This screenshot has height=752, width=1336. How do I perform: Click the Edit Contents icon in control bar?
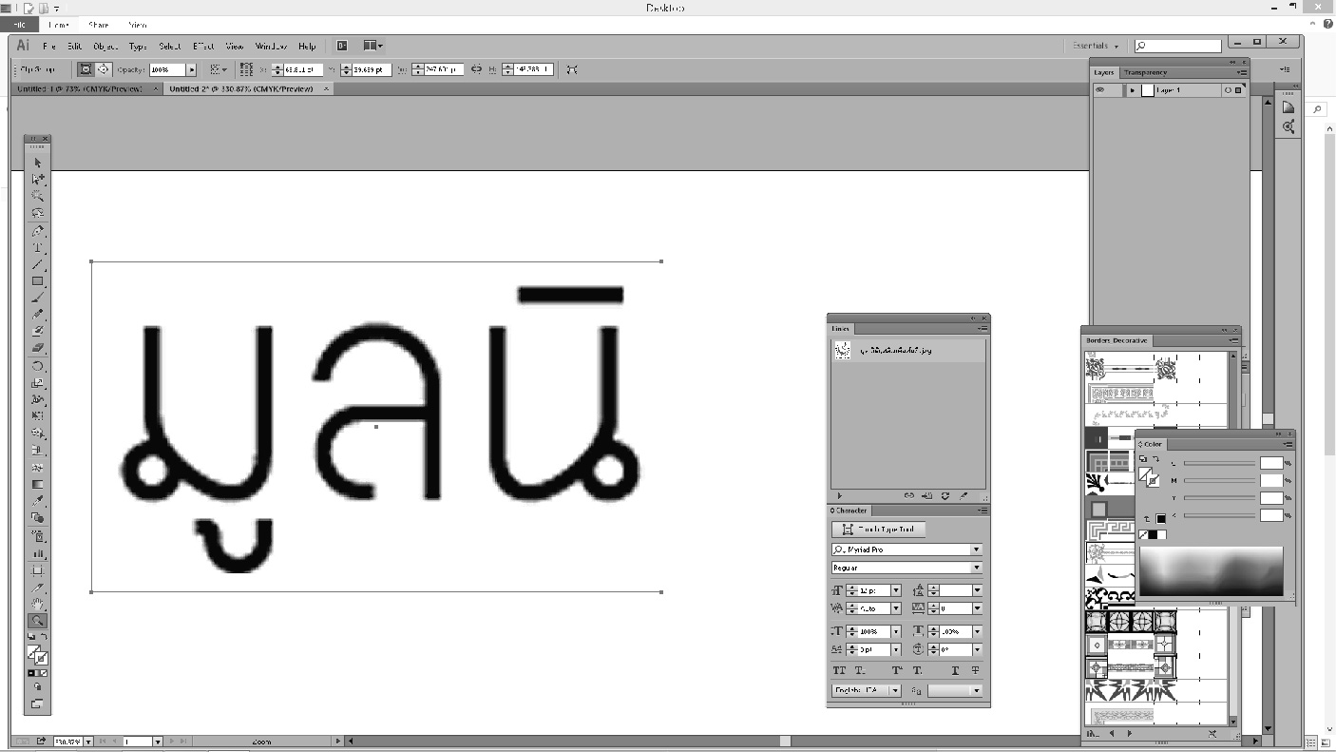click(103, 69)
